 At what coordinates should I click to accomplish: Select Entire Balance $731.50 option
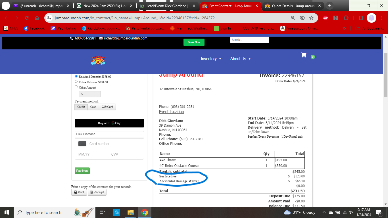(76, 82)
